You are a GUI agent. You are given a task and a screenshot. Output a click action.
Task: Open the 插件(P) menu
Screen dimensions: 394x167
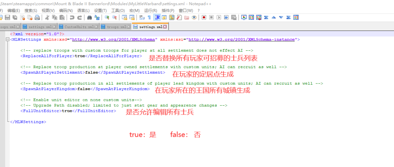point(168,11)
